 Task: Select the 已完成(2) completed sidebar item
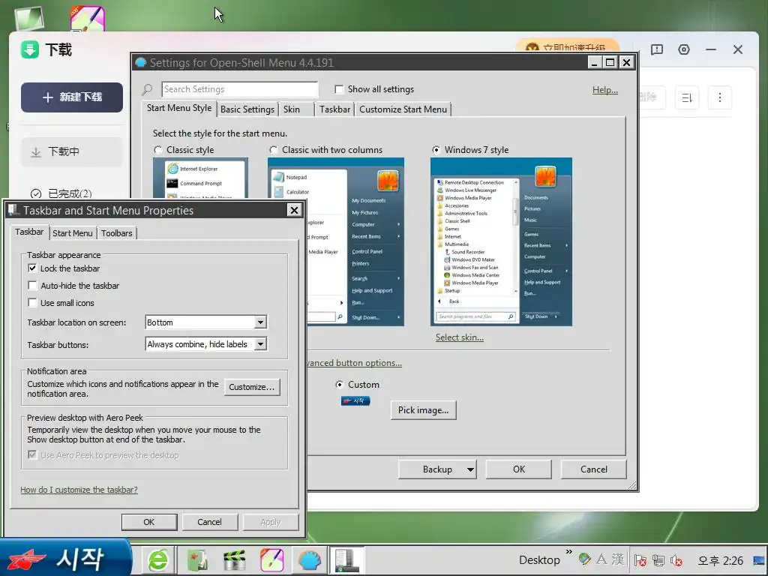71,193
